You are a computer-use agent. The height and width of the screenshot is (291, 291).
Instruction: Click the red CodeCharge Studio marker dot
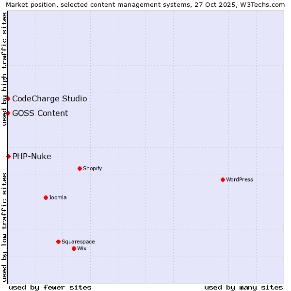[x=8, y=98]
